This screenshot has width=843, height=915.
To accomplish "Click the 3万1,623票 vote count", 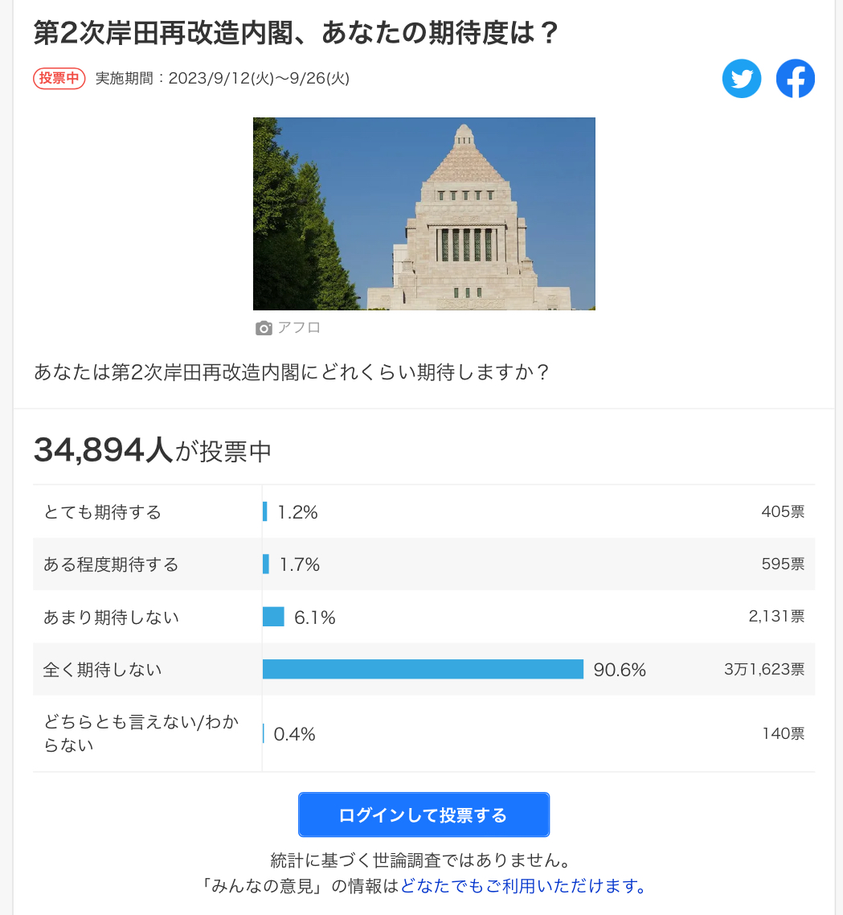I will click(x=764, y=669).
